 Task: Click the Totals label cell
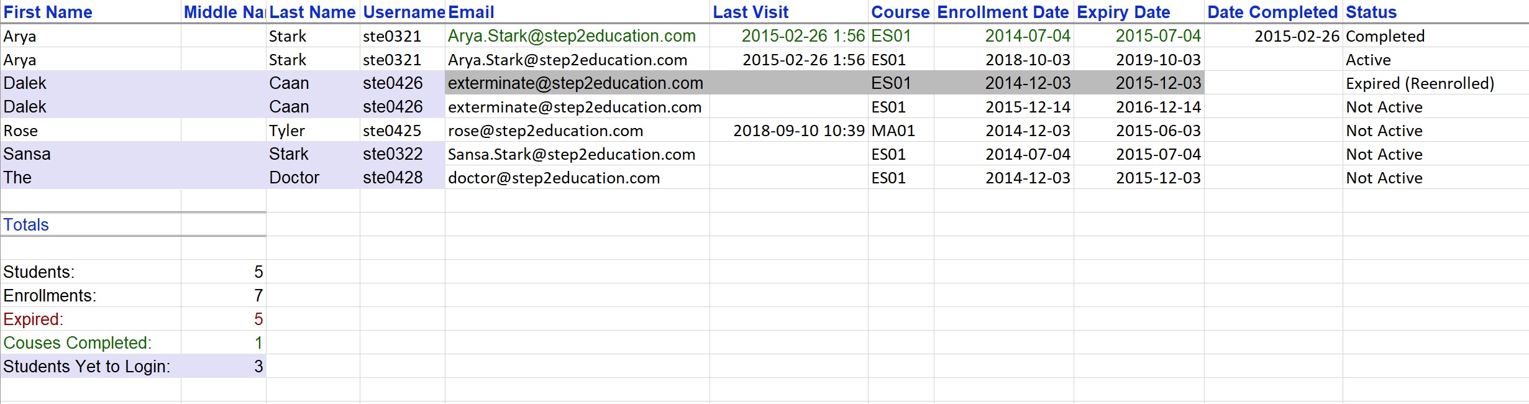coord(26,225)
